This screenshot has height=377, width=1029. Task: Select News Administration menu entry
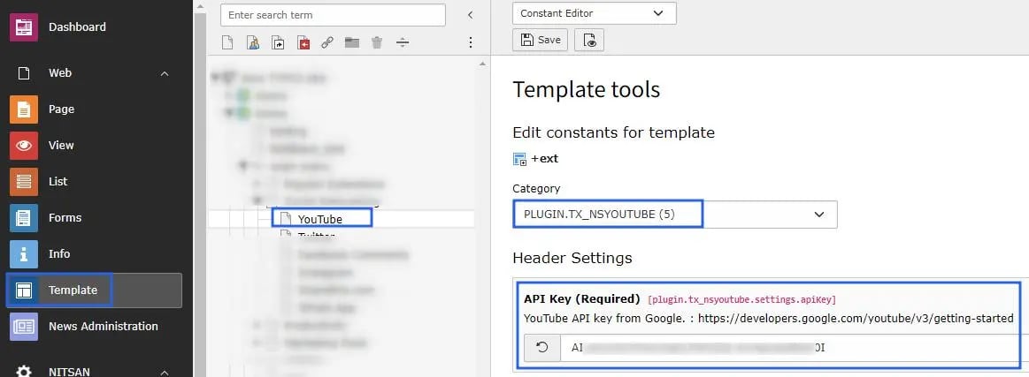pos(103,326)
